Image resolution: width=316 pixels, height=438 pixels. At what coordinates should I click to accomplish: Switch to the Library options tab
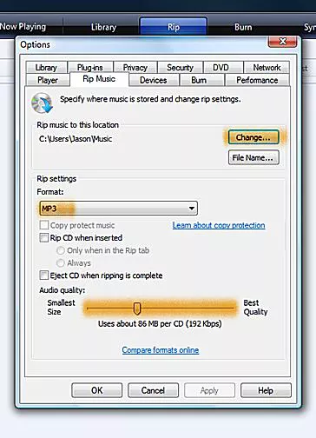pyautogui.click(x=46, y=68)
